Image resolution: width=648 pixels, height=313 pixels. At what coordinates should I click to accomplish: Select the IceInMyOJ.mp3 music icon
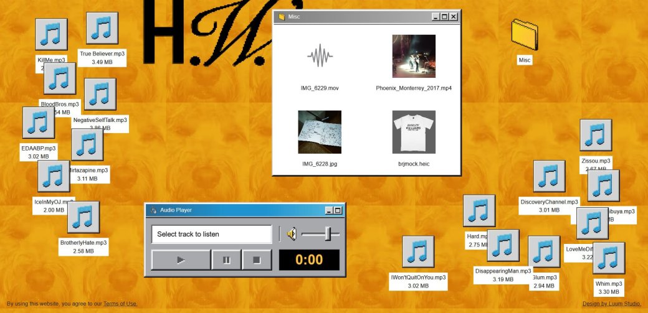[x=54, y=176]
